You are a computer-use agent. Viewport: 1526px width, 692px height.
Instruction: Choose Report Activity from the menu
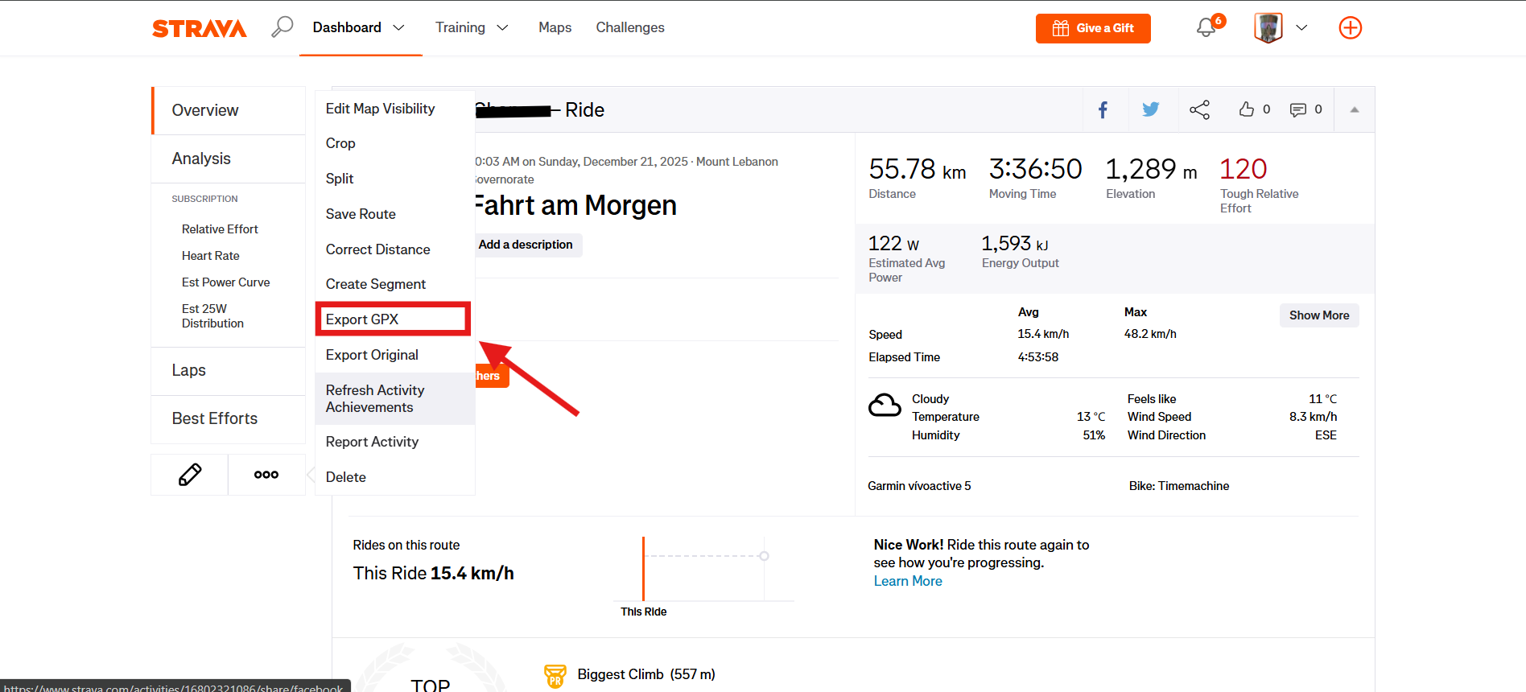[394, 442]
